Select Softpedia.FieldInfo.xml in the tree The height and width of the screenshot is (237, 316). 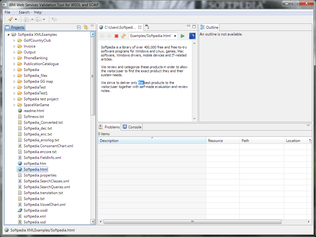pos(42,158)
